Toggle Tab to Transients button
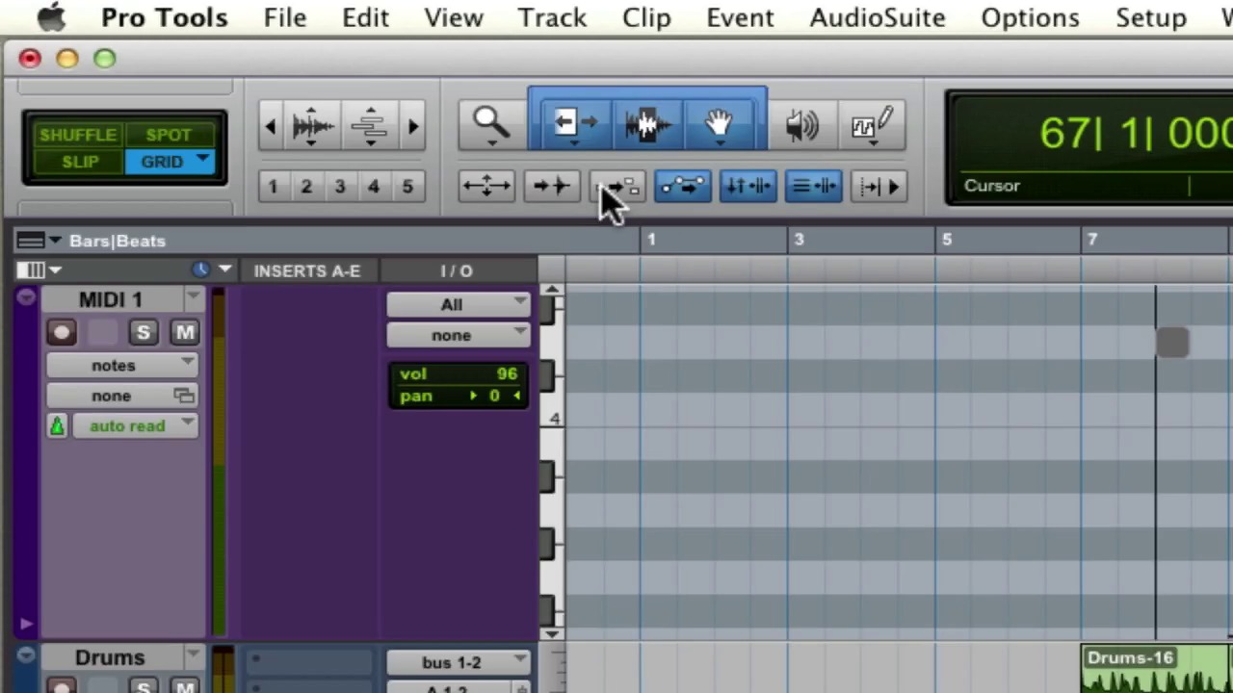The width and height of the screenshot is (1233, 693). pyautogui.click(x=552, y=187)
